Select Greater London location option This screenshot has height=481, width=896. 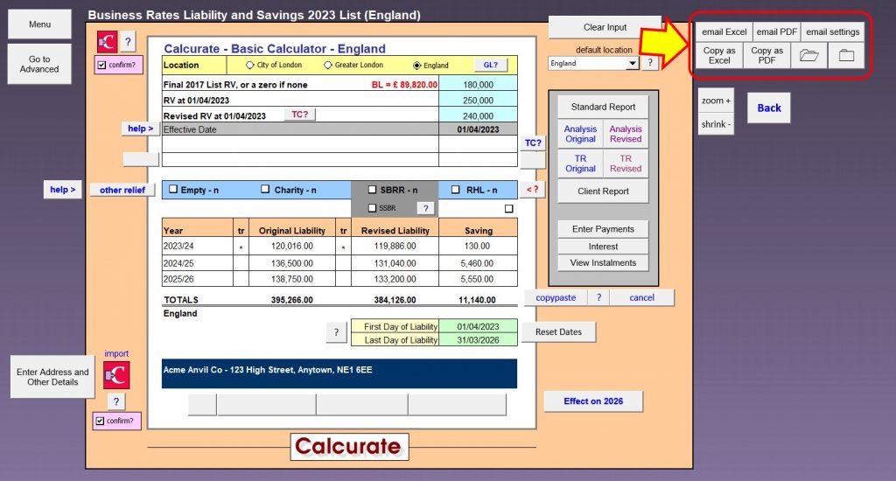click(x=328, y=65)
